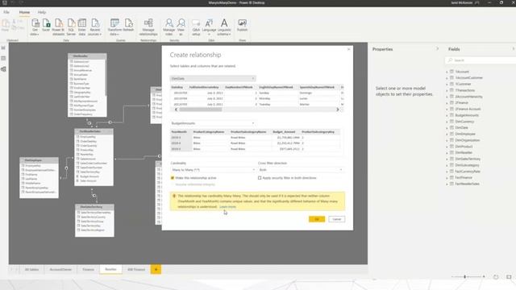Switch to Model view in left sidebar

coord(3,69)
